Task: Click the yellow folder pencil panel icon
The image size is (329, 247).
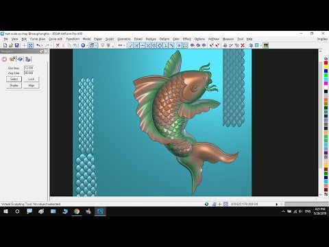Action: pyautogui.click(x=12, y=59)
